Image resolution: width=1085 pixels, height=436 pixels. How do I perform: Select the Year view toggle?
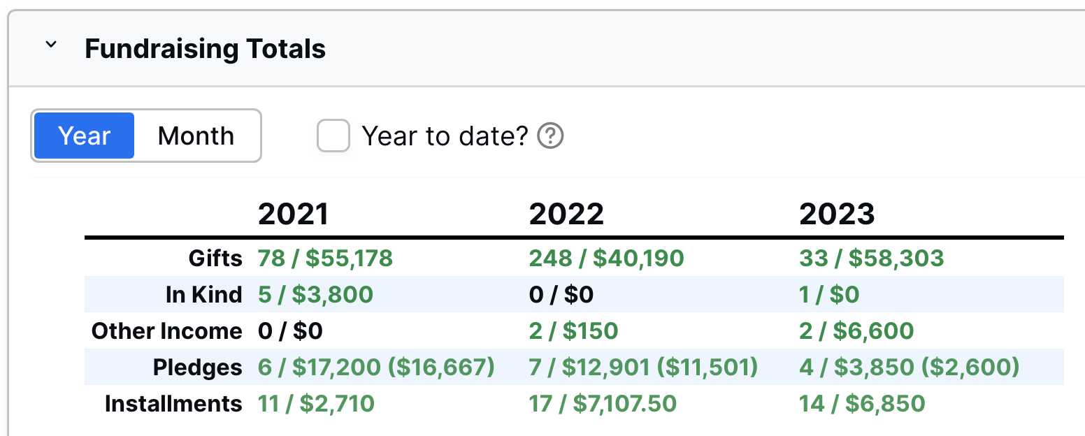pyautogui.click(x=84, y=136)
